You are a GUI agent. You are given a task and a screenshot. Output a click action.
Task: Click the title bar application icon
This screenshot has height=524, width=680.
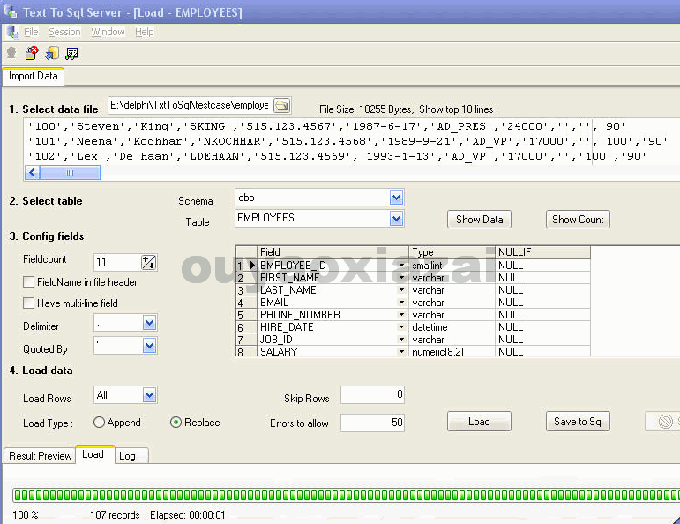coord(11,11)
